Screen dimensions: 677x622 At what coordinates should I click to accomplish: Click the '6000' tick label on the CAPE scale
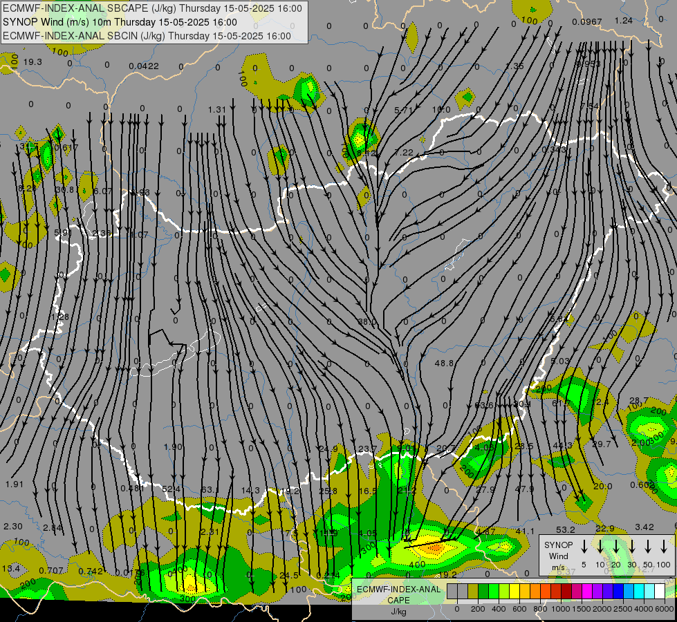664,609
